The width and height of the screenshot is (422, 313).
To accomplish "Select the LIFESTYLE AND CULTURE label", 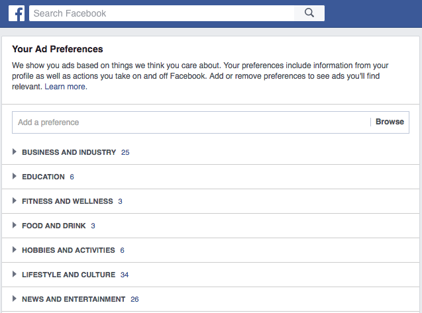I will (x=69, y=275).
